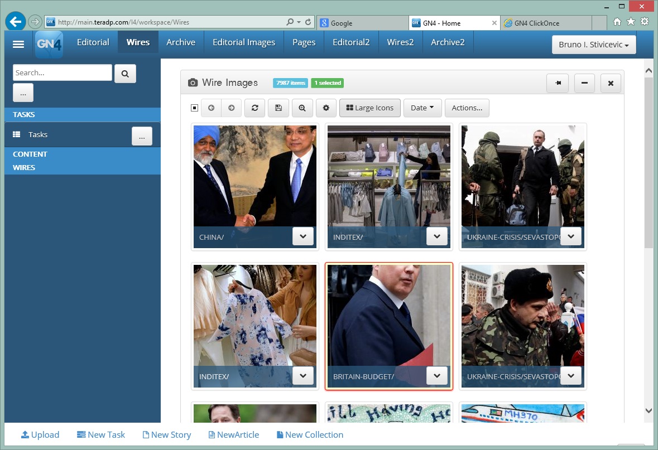658x450 pixels.
Task: Click into the Search... input field
Action: pyautogui.click(x=63, y=72)
